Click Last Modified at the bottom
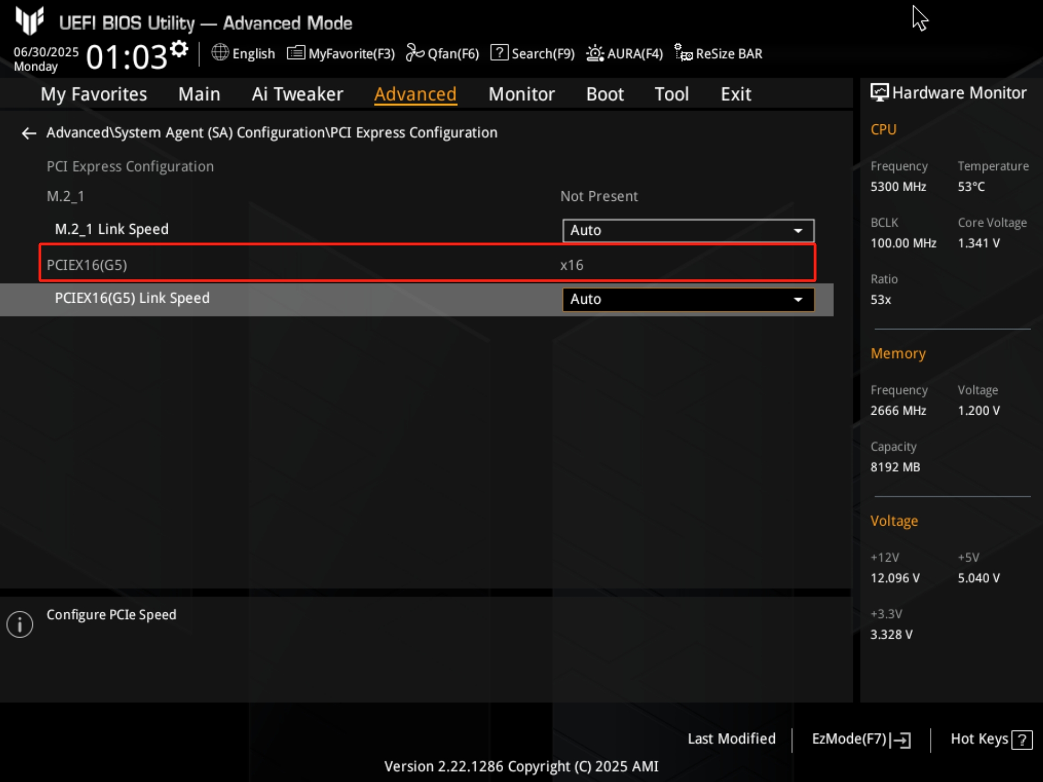This screenshot has height=782, width=1043. point(732,738)
